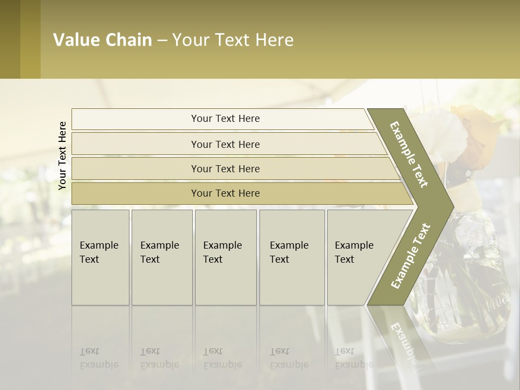Select the vertical 'Your Text Here' side label
Image resolution: width=520 pixels, height=390 pixels.
62,155
